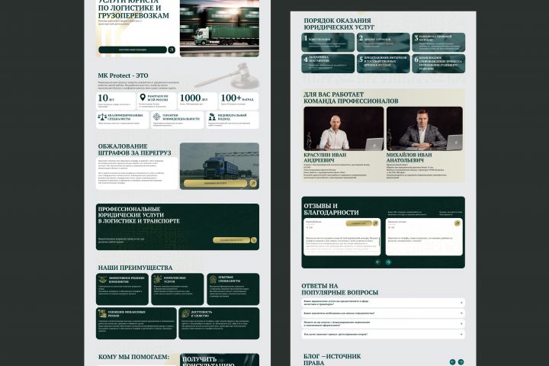This screenshot has width=549, height=366.
Task: Click the gold arrow icon in the first review card
Action: click(376, 223)
